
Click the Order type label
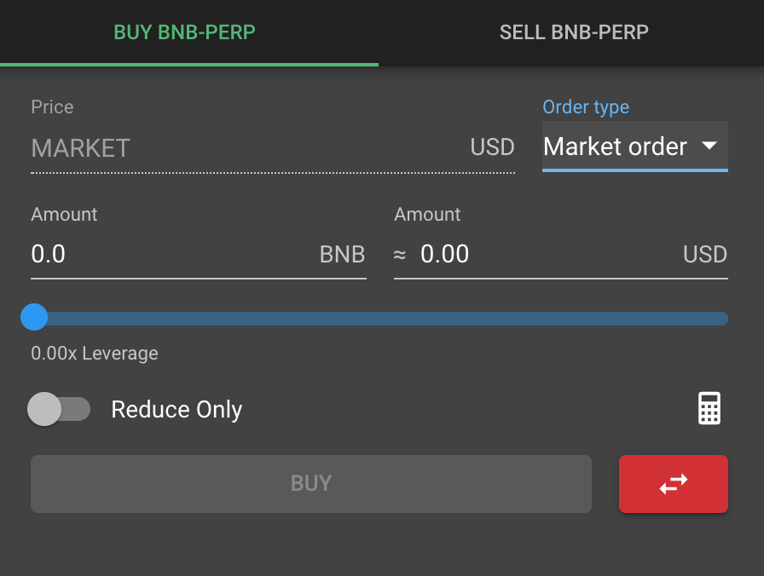(x=586, y=107)
